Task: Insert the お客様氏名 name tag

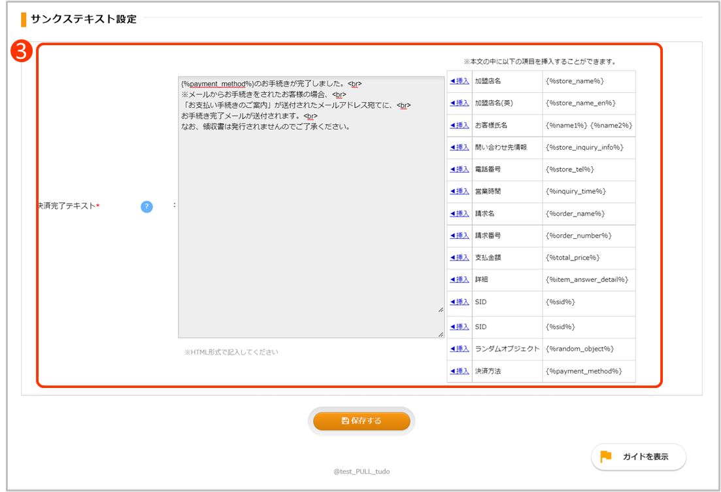Action: pyautogui.click(x=460, y=126)
